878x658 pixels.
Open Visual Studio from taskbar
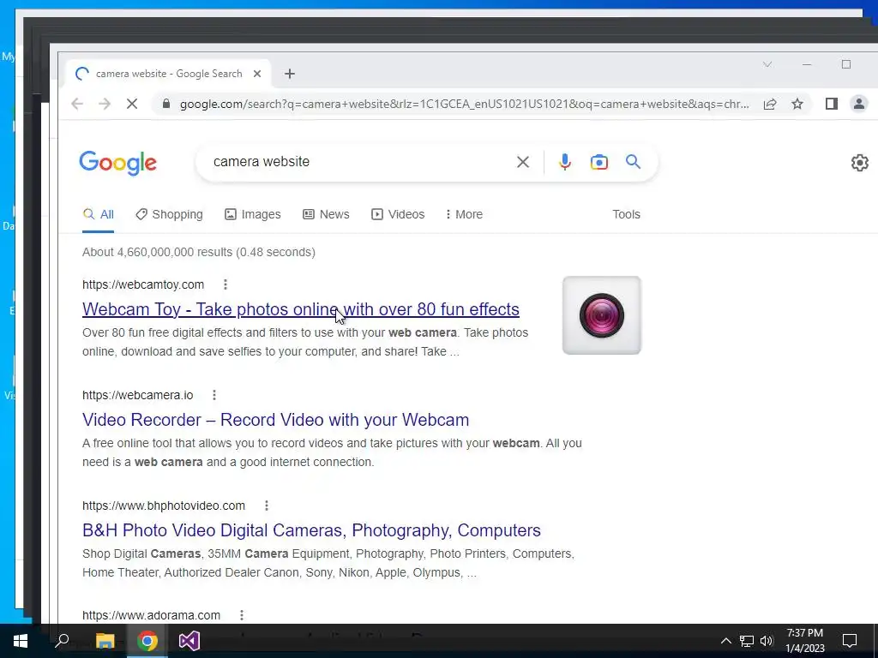pos(189,641)
